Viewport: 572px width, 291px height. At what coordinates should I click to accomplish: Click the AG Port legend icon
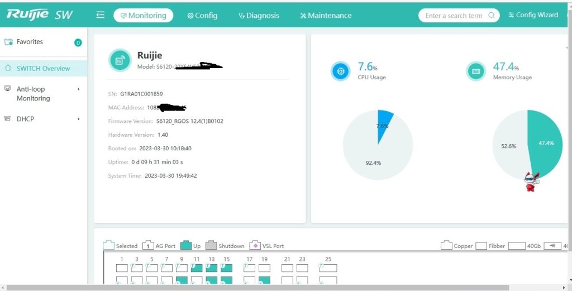coord(147,245)
